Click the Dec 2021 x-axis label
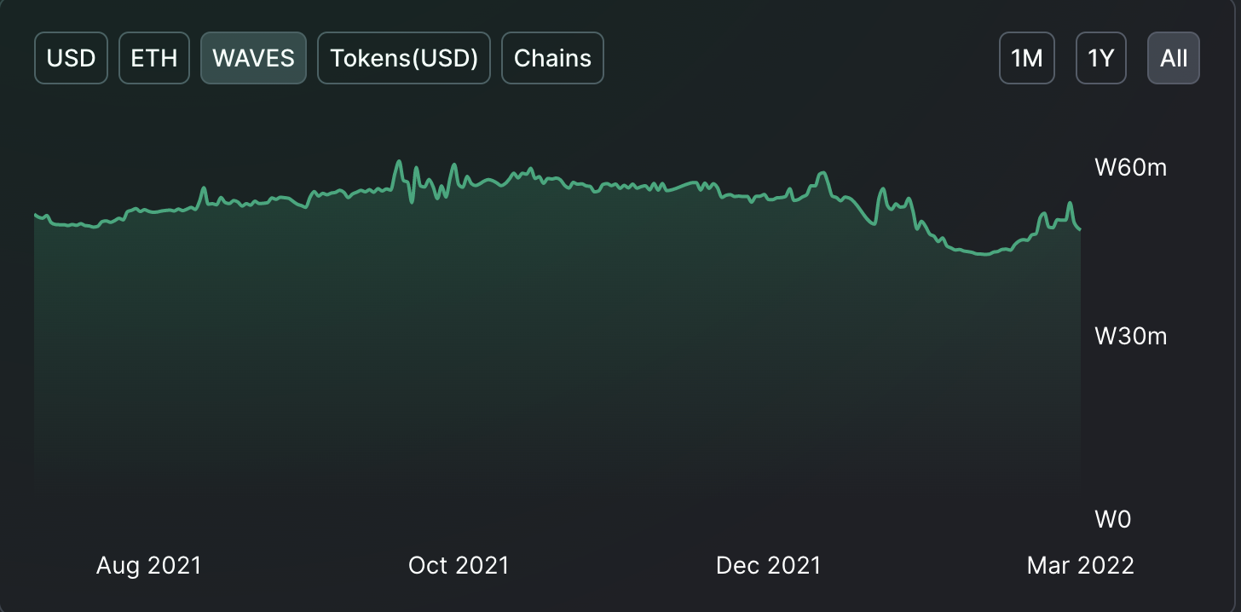 [768, 565]
